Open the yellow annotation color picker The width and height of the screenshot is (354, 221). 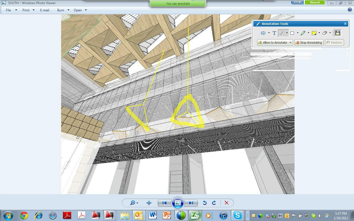314,33
